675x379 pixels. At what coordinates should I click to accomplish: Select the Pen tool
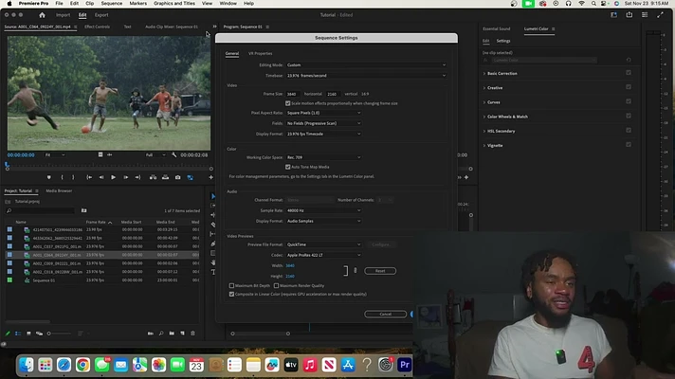pyautogui.click(x=213, y=244)
